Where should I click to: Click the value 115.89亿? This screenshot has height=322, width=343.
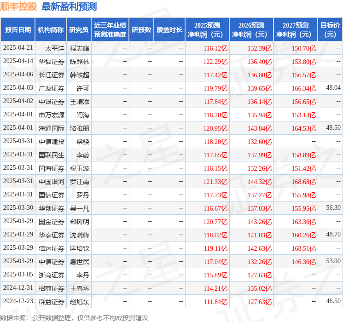click(x=215, y=275)
